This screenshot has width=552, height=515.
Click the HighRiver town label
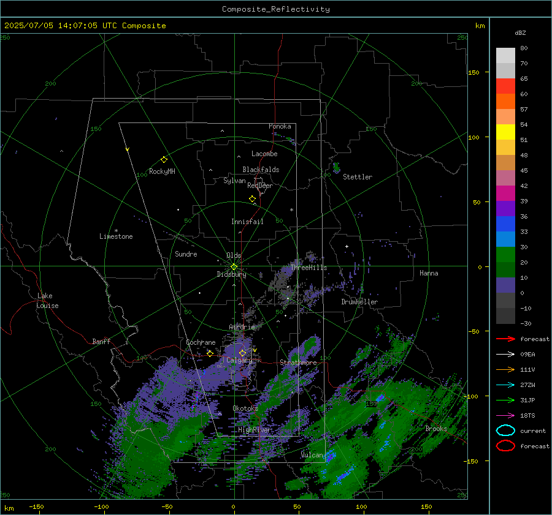[x=254, y=430]
